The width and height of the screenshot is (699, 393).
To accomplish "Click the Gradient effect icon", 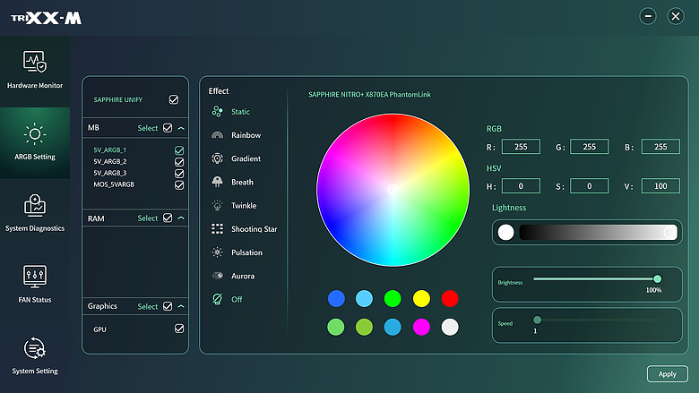I will click(217, 158).
